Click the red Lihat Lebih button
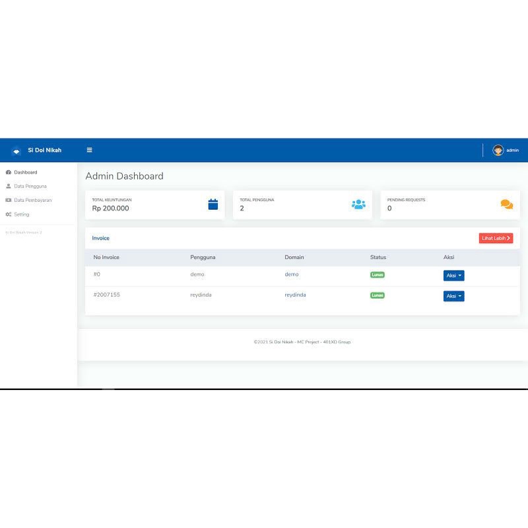The width and height of the screenshot is (528, 528). pos(496,238)
